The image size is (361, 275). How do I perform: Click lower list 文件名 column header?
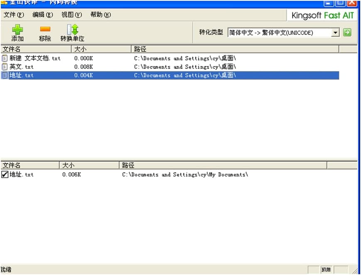tap(30, 165)
